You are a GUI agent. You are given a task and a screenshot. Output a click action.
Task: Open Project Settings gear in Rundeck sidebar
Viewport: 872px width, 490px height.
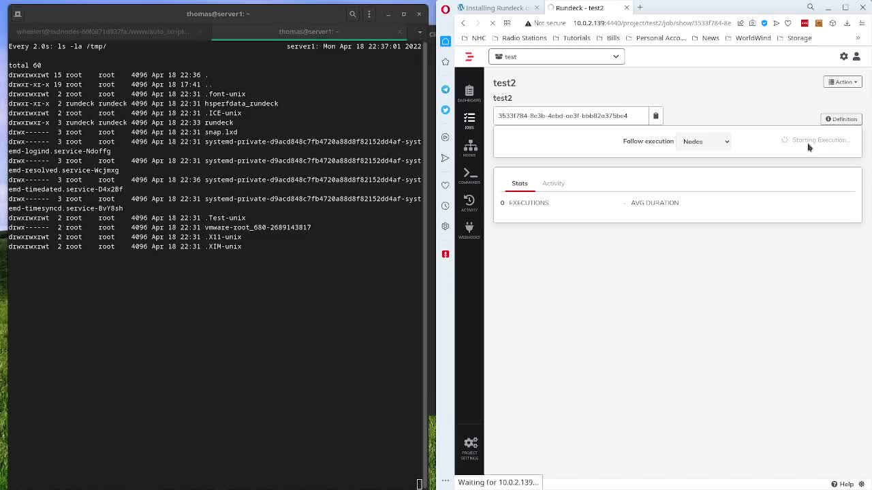(469, 448)
